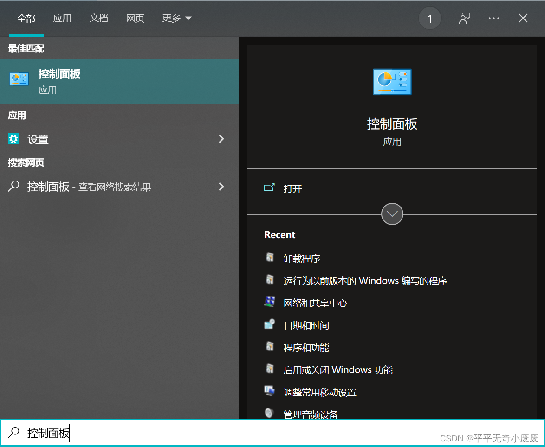This screenshot has width=545, height=447.
Task: Click the 卸载程序 icon
Action: coord(270,258)
